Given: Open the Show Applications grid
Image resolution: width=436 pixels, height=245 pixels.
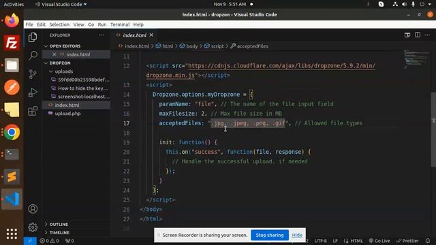Looking at the screenshot, I should 12,233.
